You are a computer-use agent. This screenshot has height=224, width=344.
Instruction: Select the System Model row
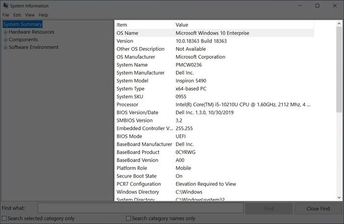tap(214, 81)
